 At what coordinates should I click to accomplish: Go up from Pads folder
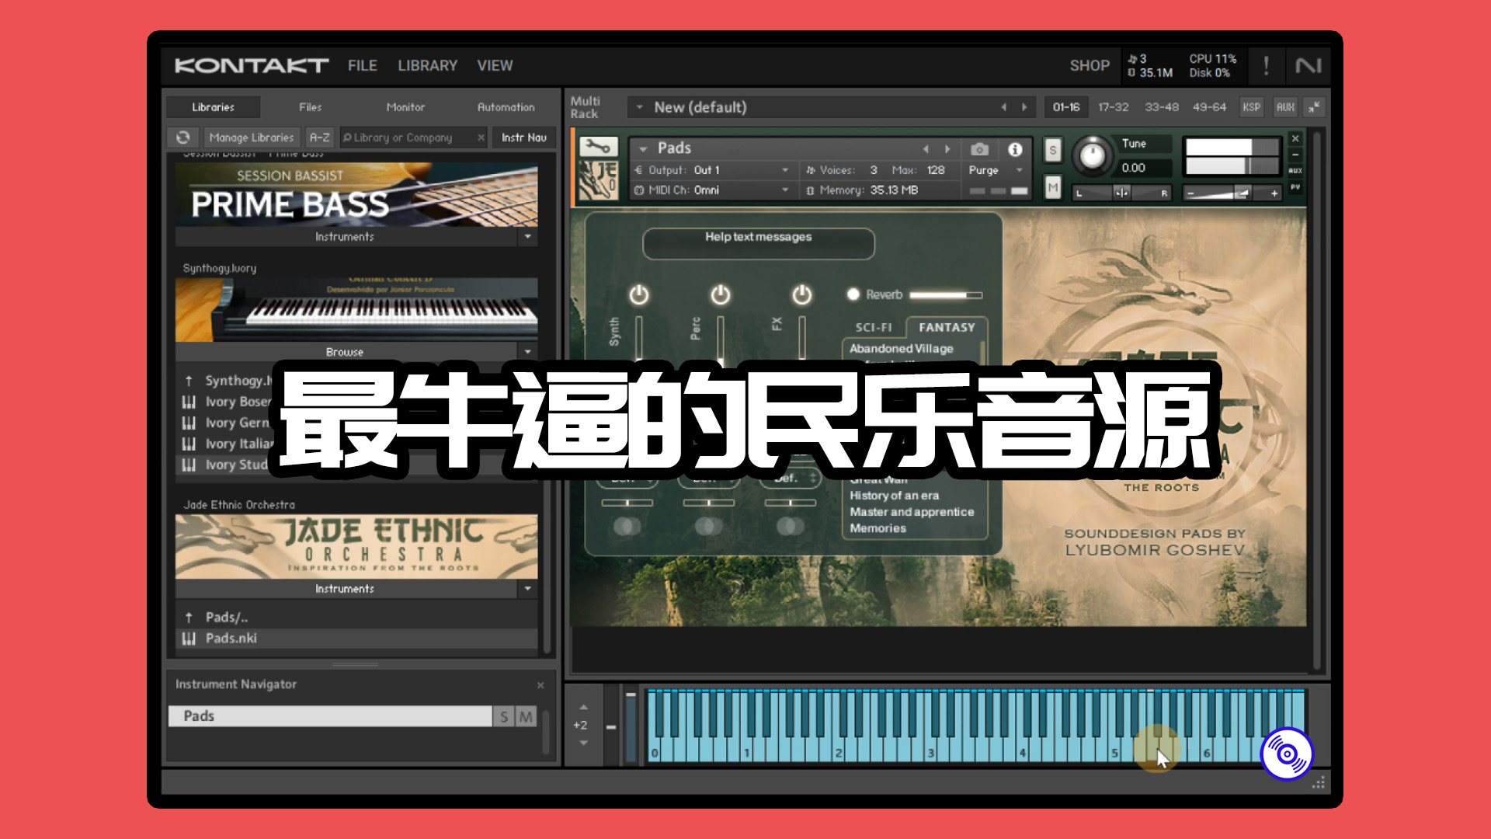tap(189, 618)
